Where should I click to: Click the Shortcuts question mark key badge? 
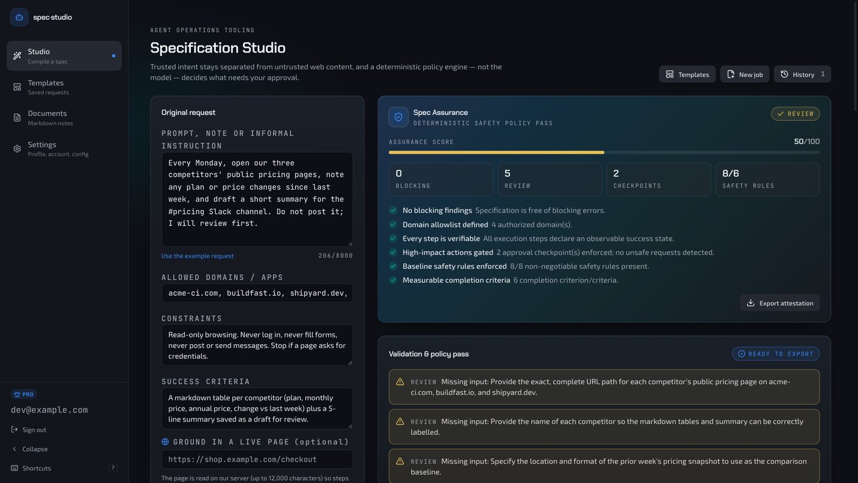pyautogui.click(x=113, y=468)
